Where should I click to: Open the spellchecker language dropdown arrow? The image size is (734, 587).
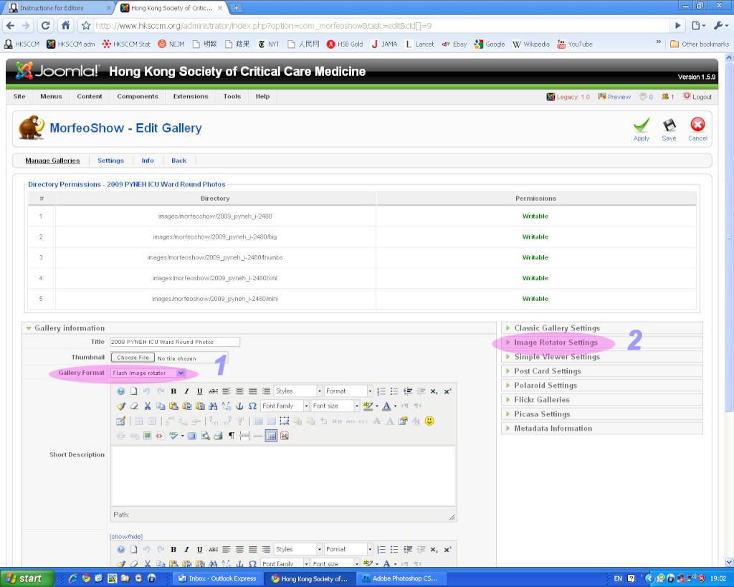point(183,436)
